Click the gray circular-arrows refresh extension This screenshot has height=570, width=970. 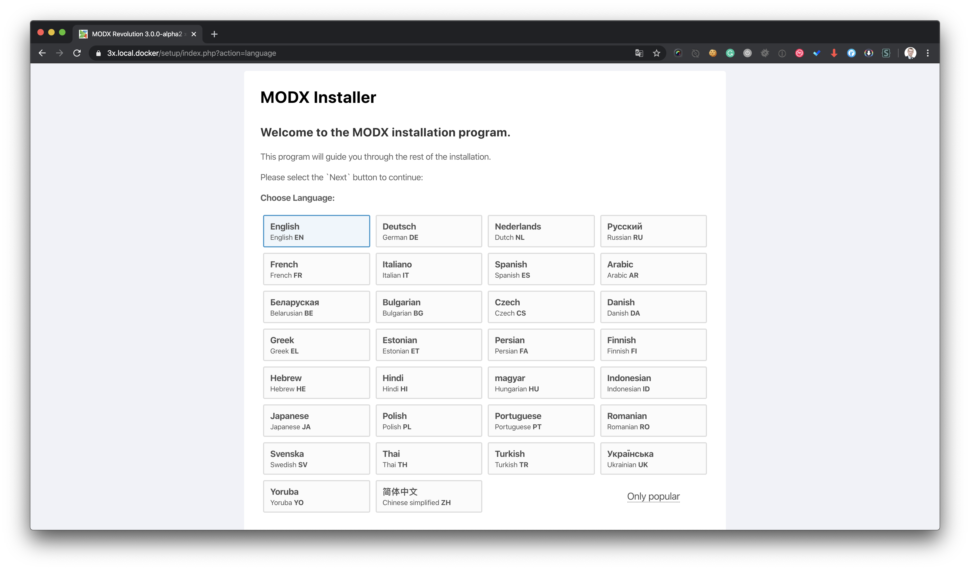(x=695, y=53)
